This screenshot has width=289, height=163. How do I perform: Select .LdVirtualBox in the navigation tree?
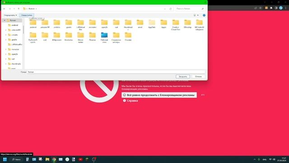(15, 44)
